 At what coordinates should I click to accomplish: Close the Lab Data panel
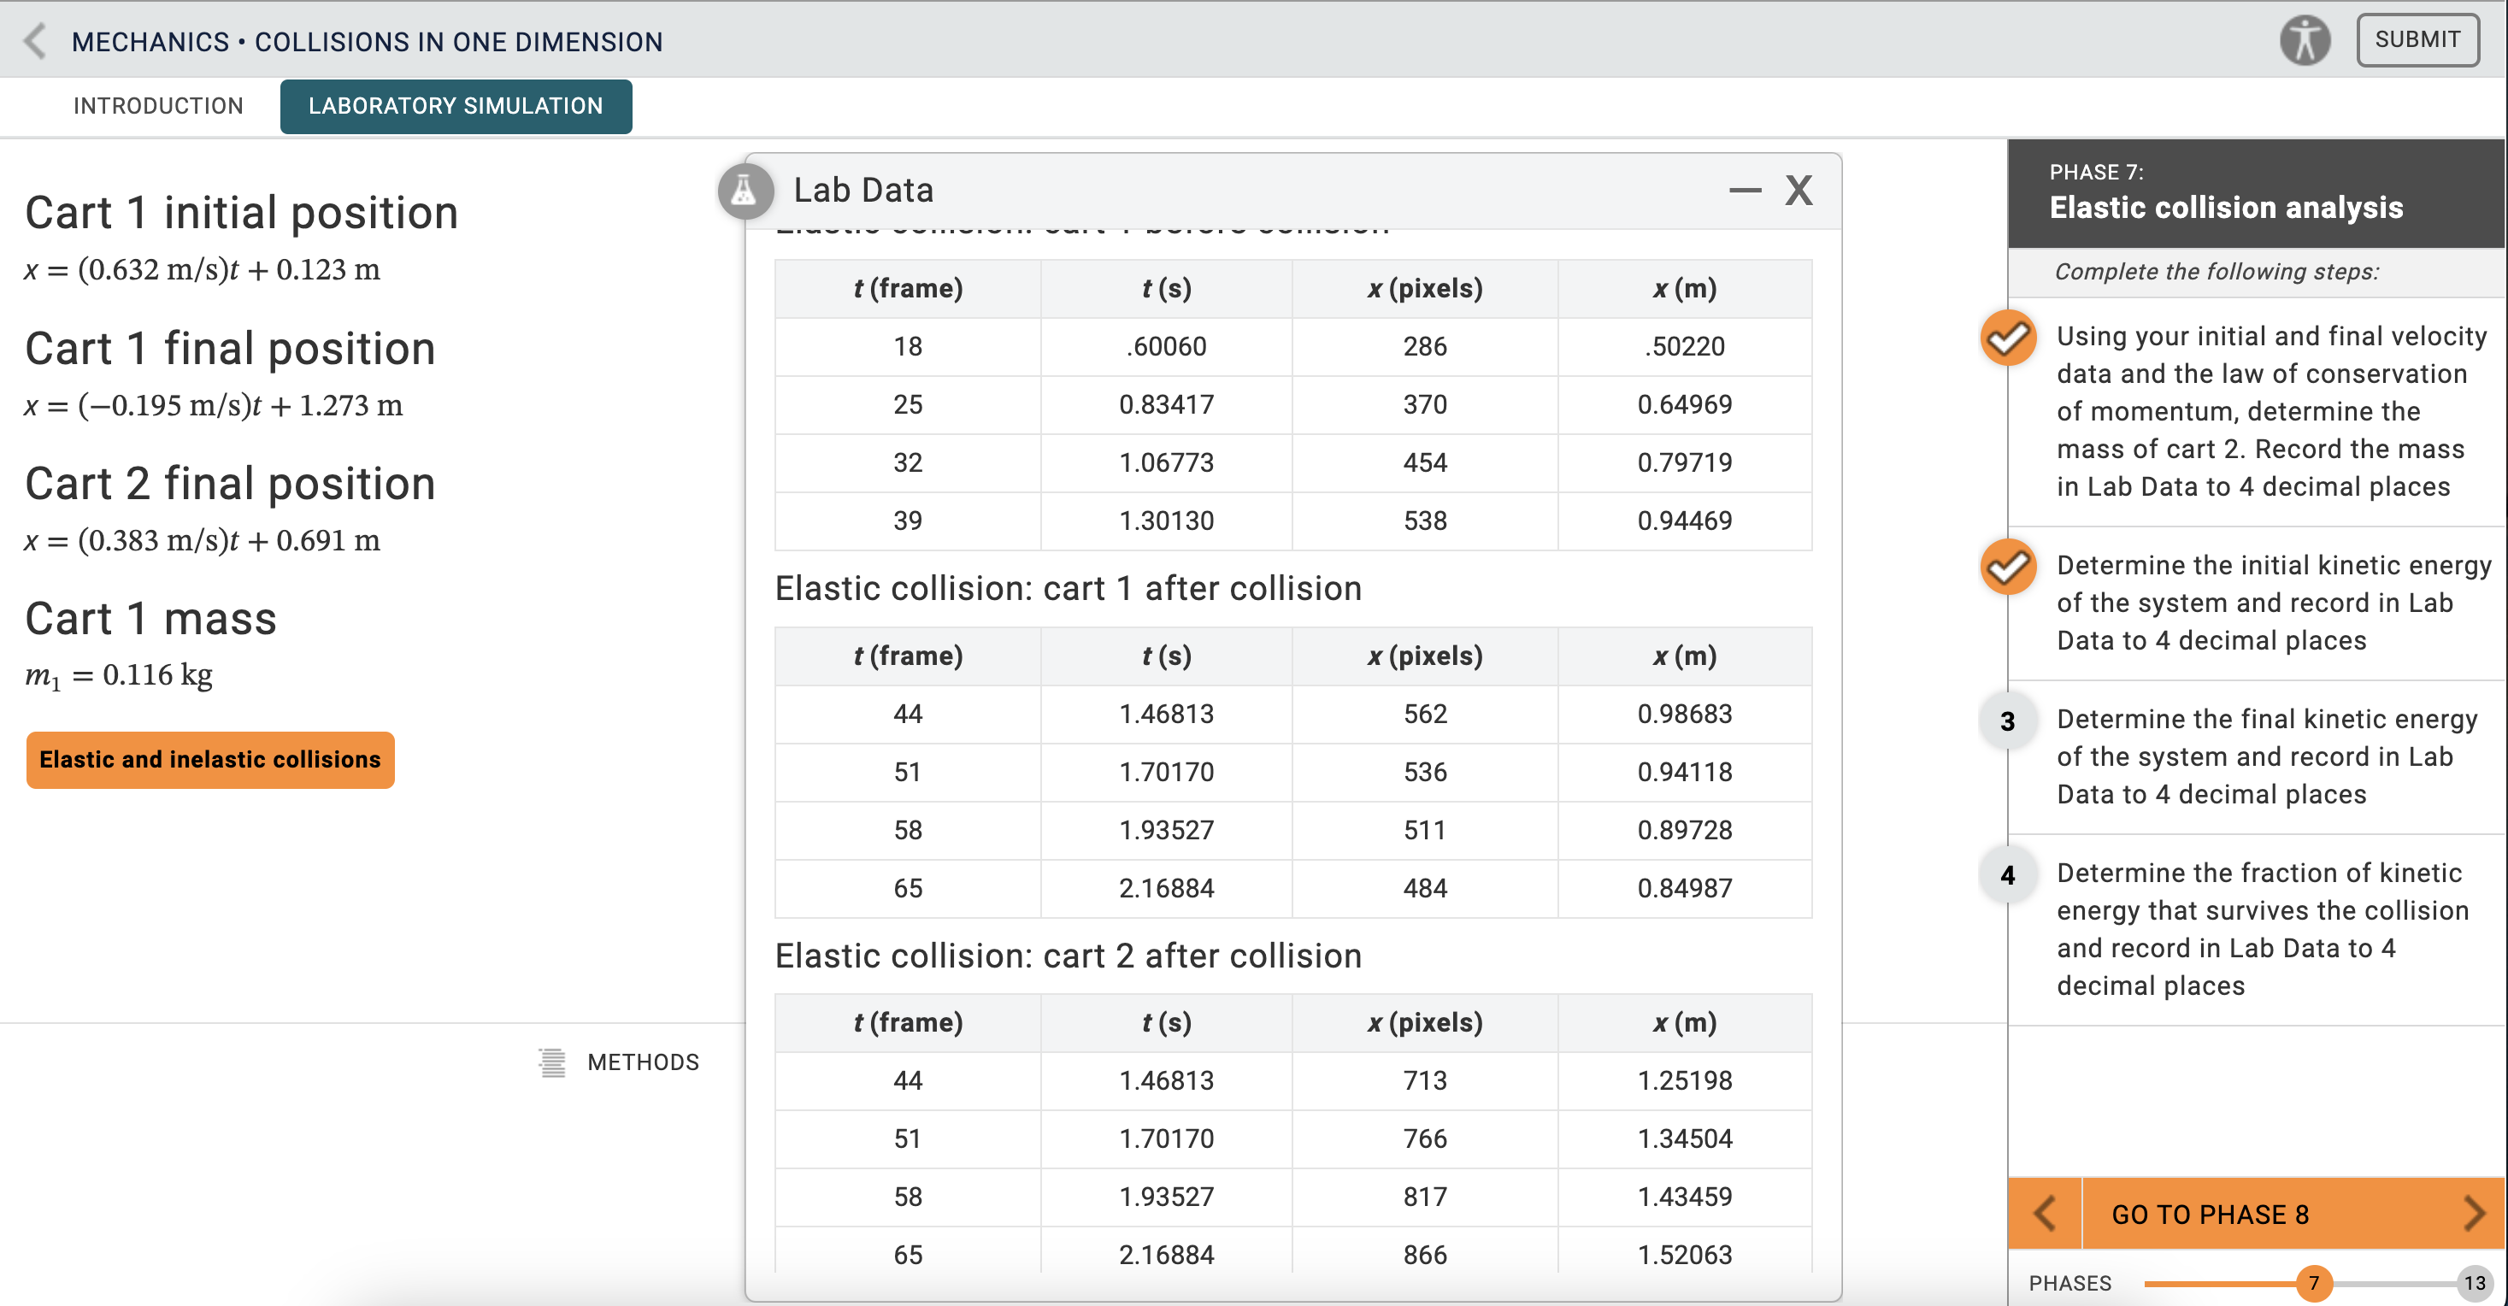[x=1799, y=191]
